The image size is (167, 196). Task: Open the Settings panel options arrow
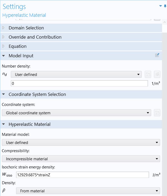[160, 6]
